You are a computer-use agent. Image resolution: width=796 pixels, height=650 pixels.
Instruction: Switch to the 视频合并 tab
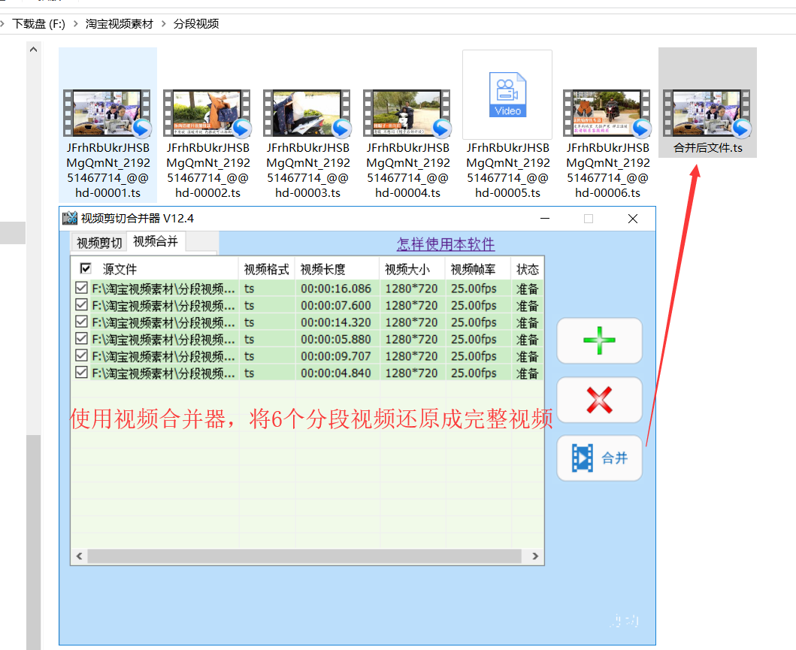(x=156, y=241)
